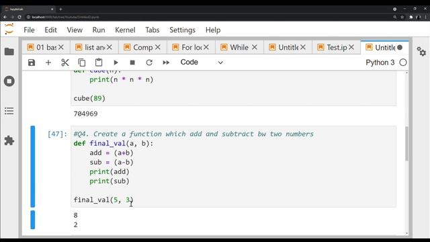Click the def final_val(a, b) line
430x242 pixels.
(114, 143)
